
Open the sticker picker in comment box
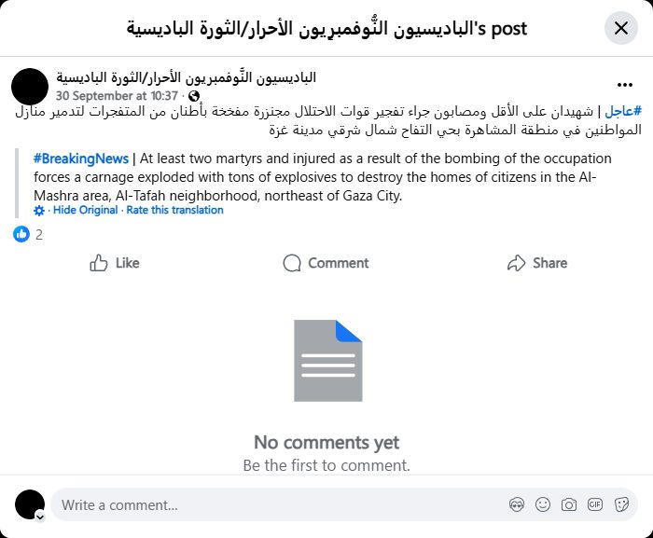pos(621,504)
